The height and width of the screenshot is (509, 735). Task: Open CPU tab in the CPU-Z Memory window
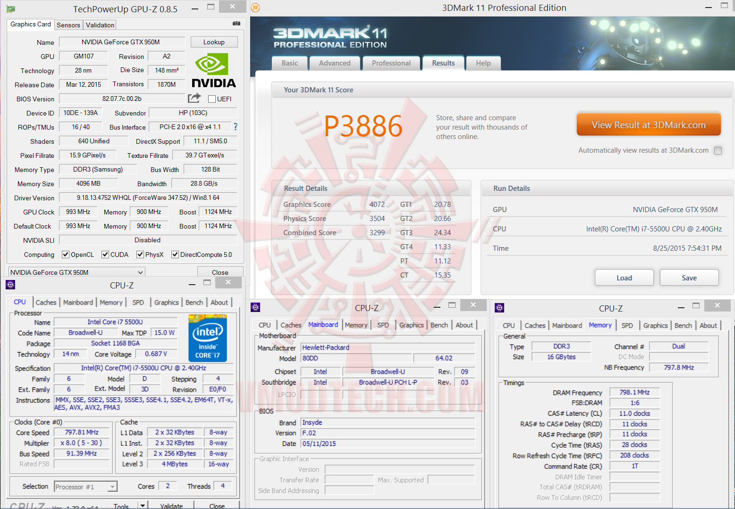click(509, 326)
